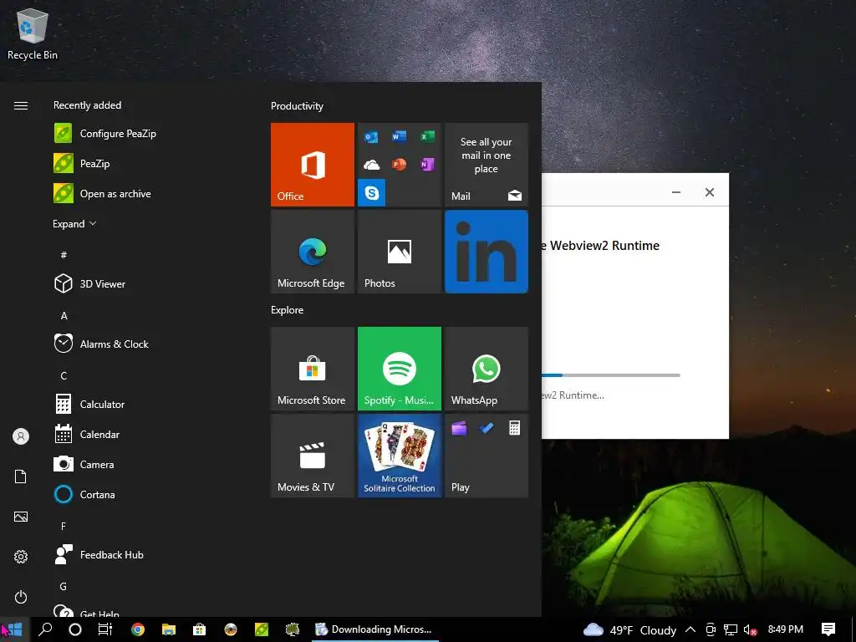The image size is (856, 642).
Task: Click the Productivity group heading
Action: point(297,106)
